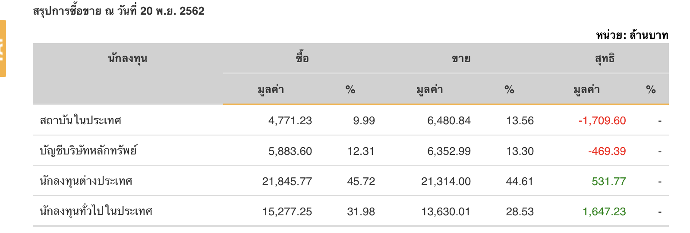Image resolution: width=690 pixels, height=233 pixels.
Task: Click sell percentage 28.53
Action: coord(520,212)
